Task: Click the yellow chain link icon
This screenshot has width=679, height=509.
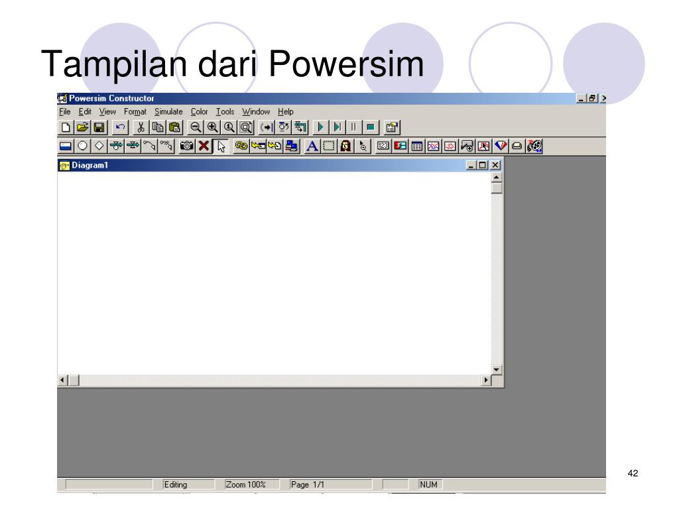Action: click(241, 146)
